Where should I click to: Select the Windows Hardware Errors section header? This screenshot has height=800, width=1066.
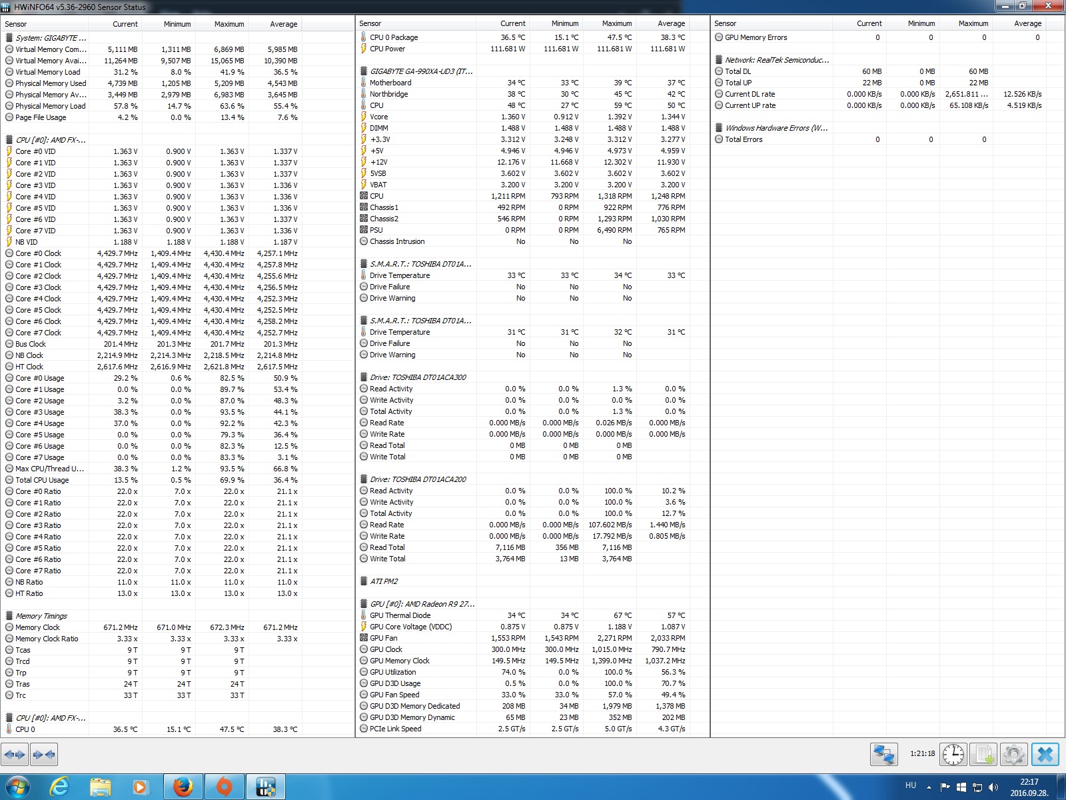point(887,128)
